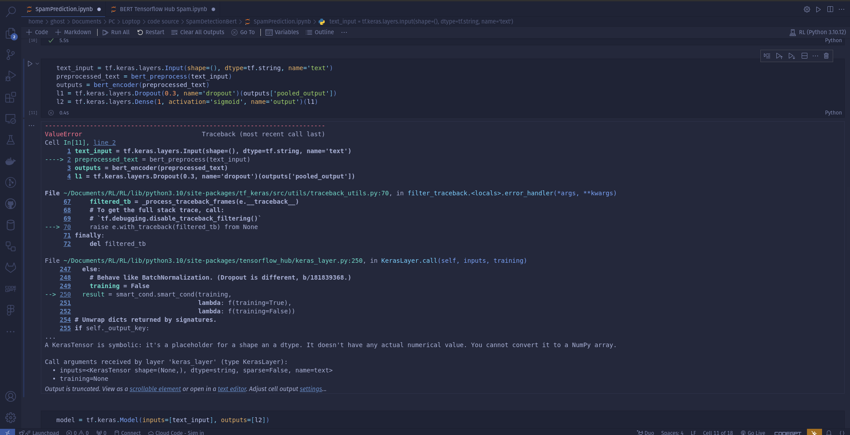Execute cells above from the cell toolbar
Screen dimensions: 850x435
click(x=779, y=56)
